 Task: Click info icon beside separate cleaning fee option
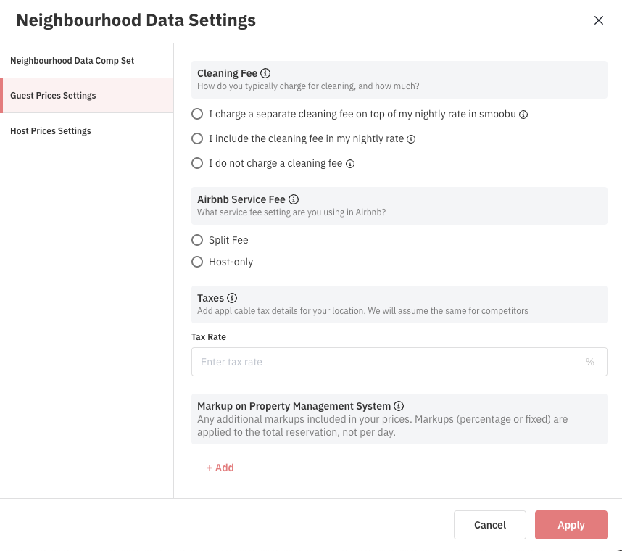(x=523, y=115)
